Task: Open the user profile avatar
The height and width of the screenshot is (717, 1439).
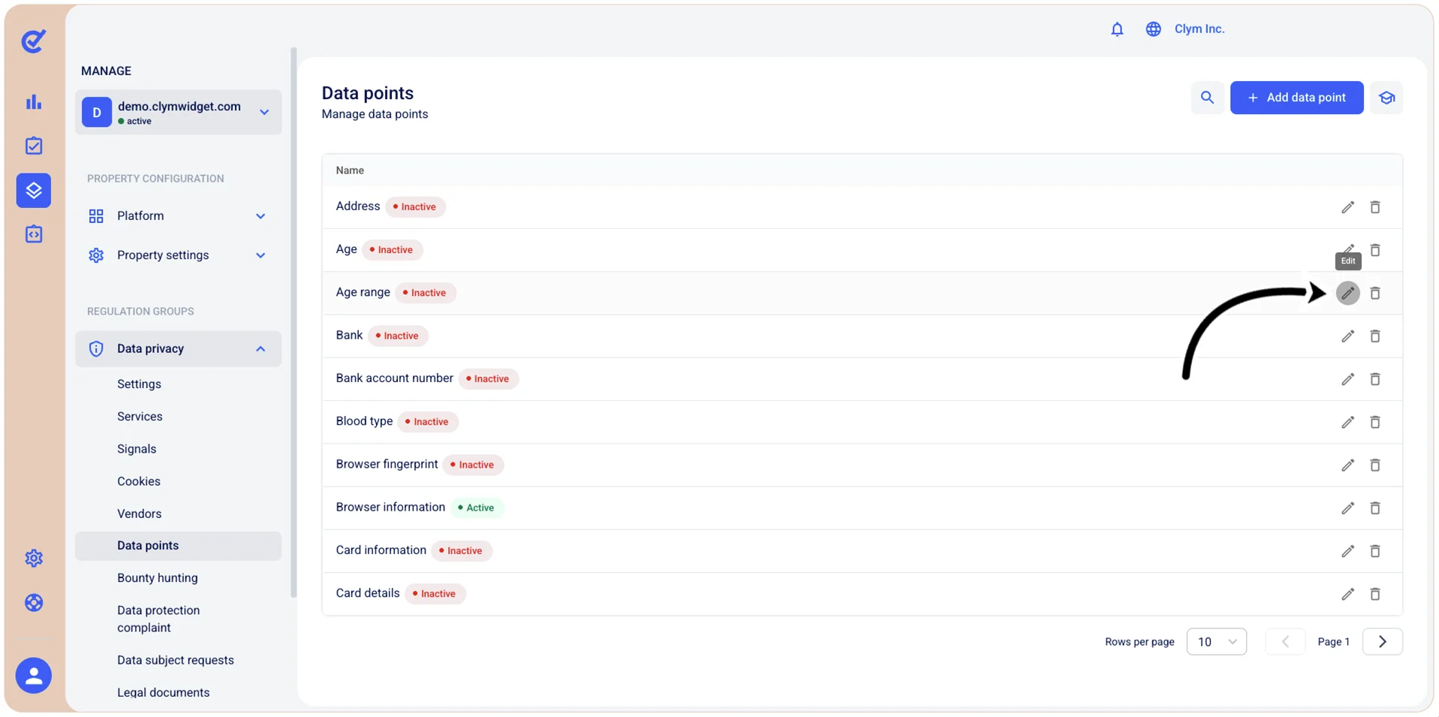Action: 34,676
